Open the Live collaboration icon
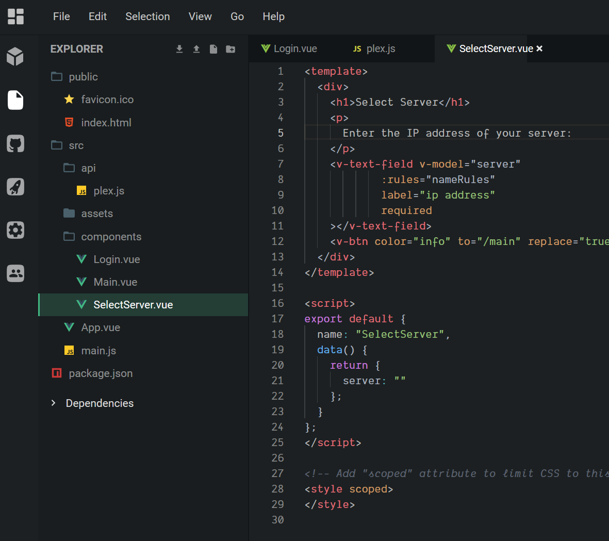 (15, 273)
